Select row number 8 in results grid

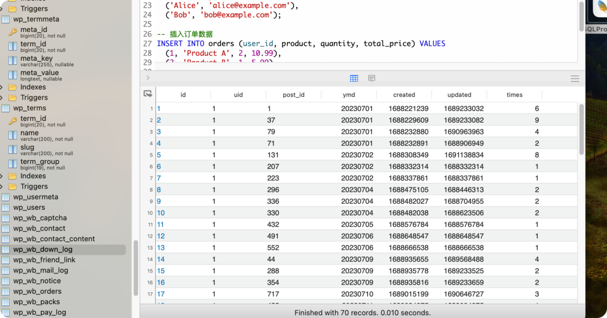coord(151,190)
